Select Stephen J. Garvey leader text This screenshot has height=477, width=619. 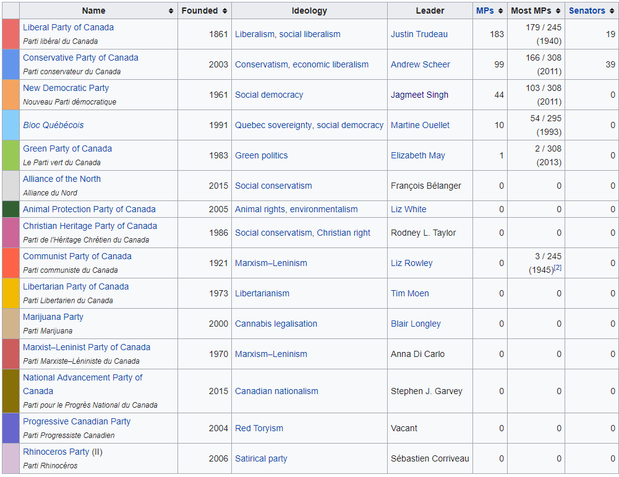[426, 392]
